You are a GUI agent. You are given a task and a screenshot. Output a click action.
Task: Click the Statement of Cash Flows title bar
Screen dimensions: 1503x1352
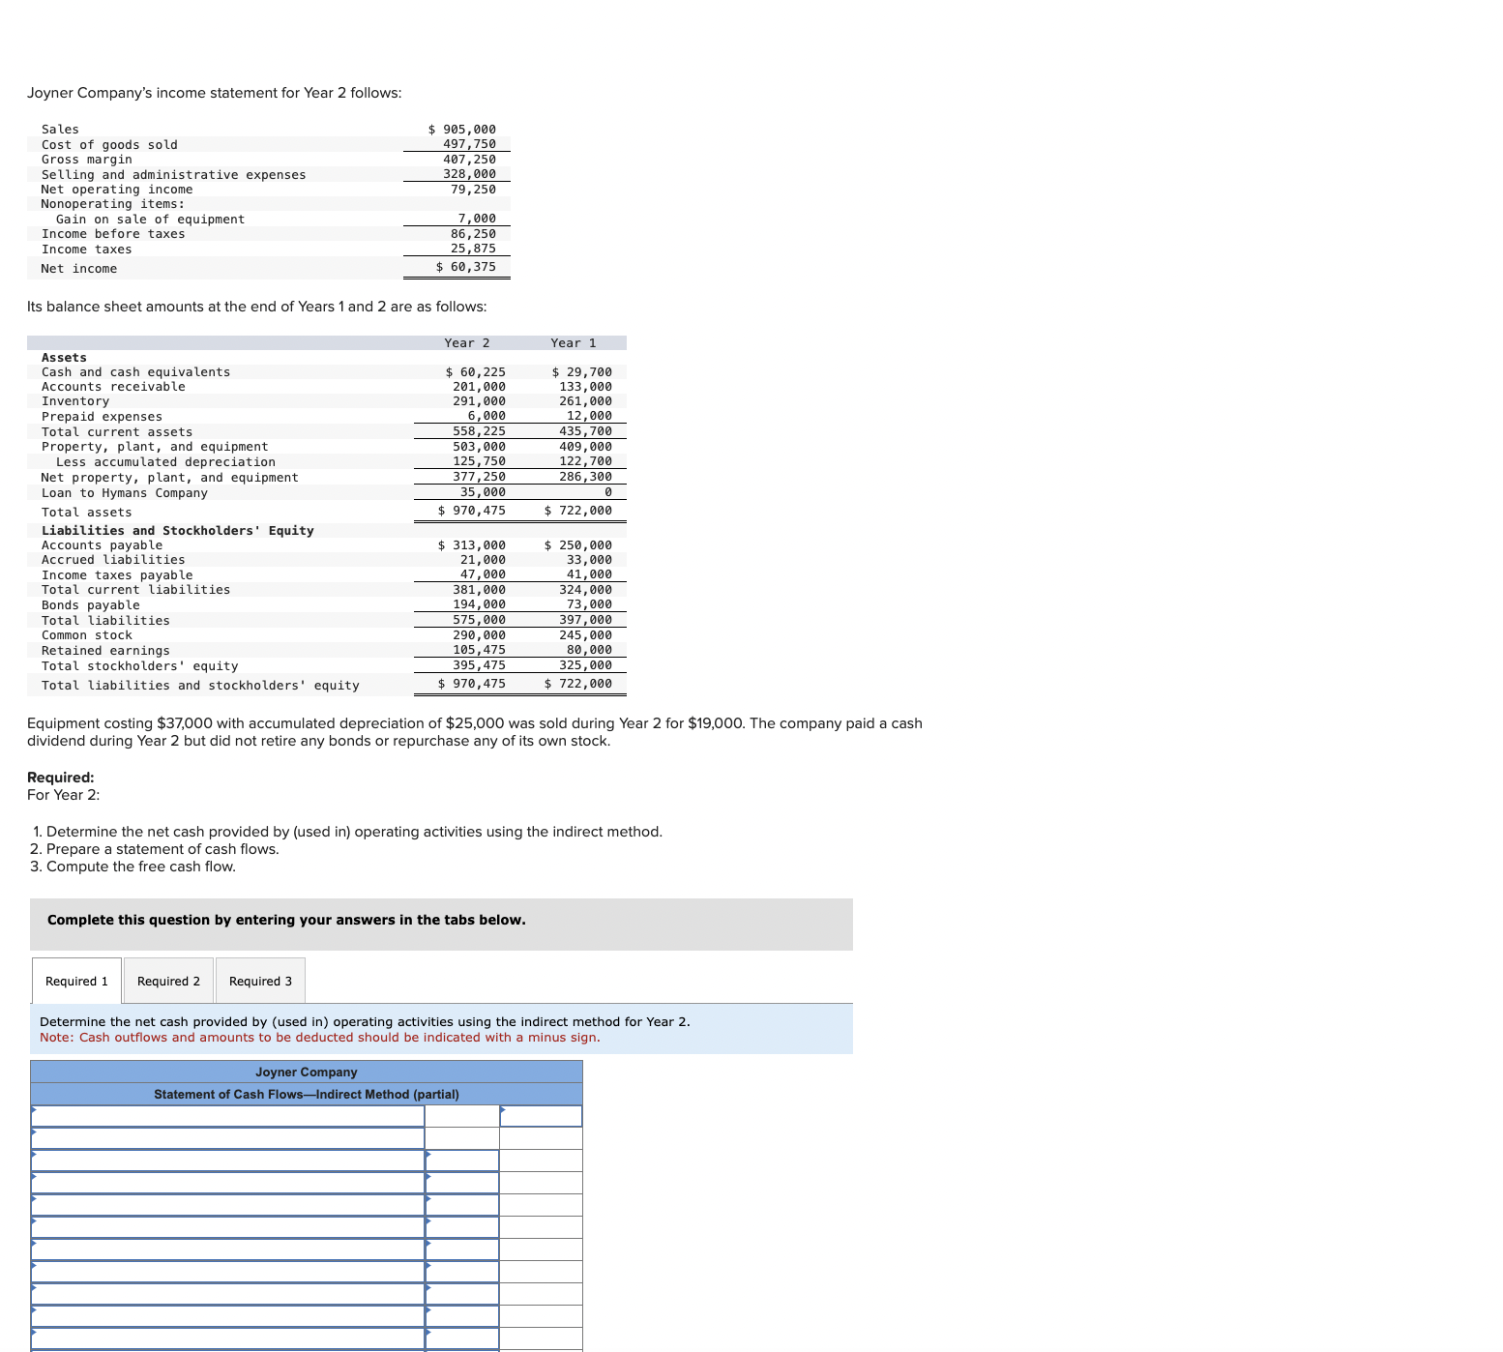tap(307, 1094)
